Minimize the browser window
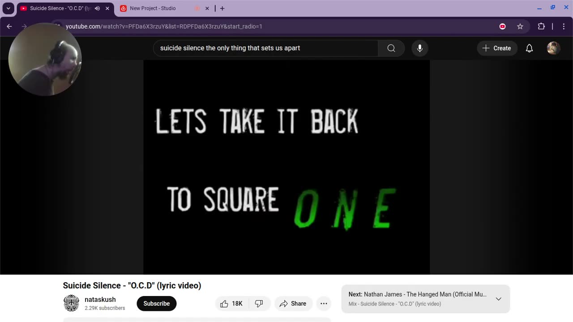Viewport: 573px width, 322px height. click(x=539, y=8)
